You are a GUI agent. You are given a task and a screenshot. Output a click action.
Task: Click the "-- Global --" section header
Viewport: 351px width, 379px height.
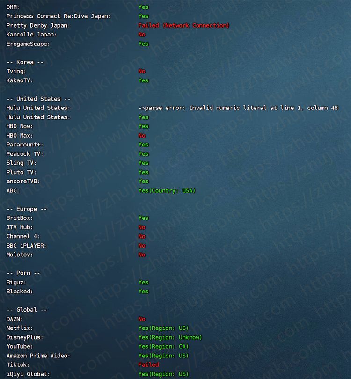click(x=27, y=310)
